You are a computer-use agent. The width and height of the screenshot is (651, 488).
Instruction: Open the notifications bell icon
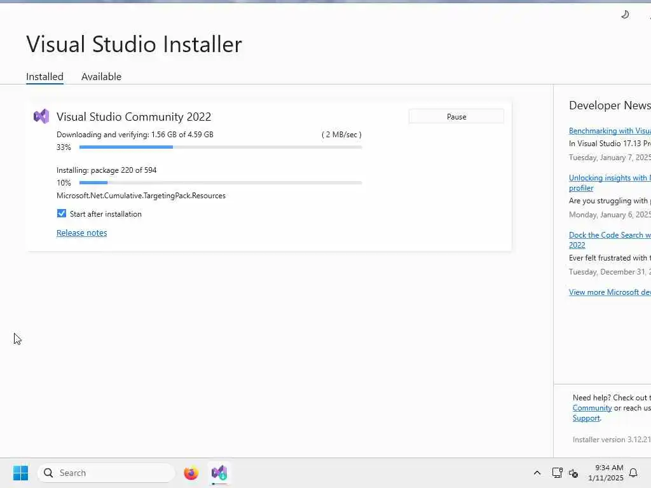(x=633, y=473)
